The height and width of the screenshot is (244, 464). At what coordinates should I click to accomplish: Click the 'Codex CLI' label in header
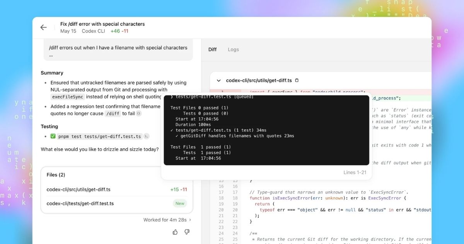click(x=93, y=31)
